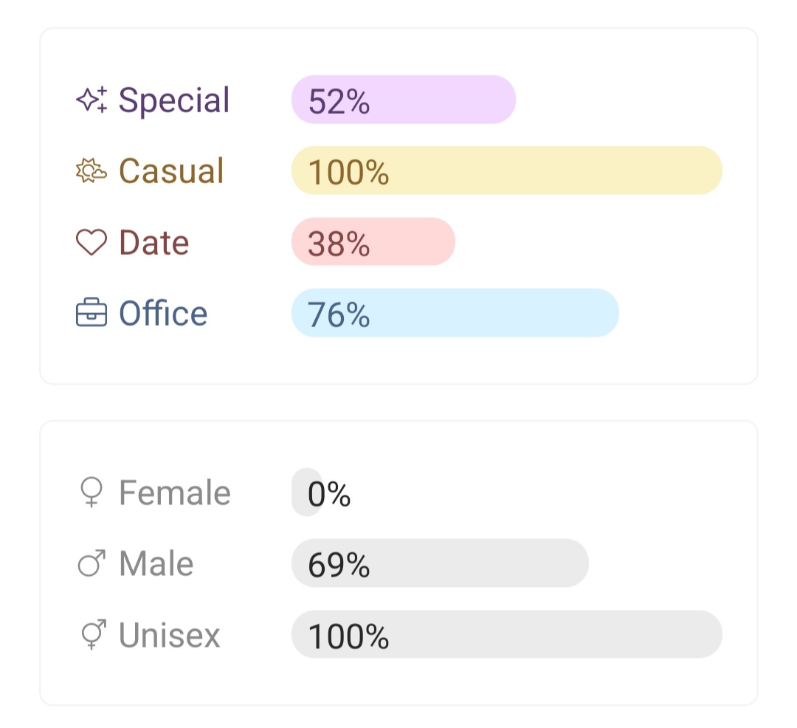Viewport: 797px width, 728px height.
Task: Click the female symbol icon
Action: 92,492
